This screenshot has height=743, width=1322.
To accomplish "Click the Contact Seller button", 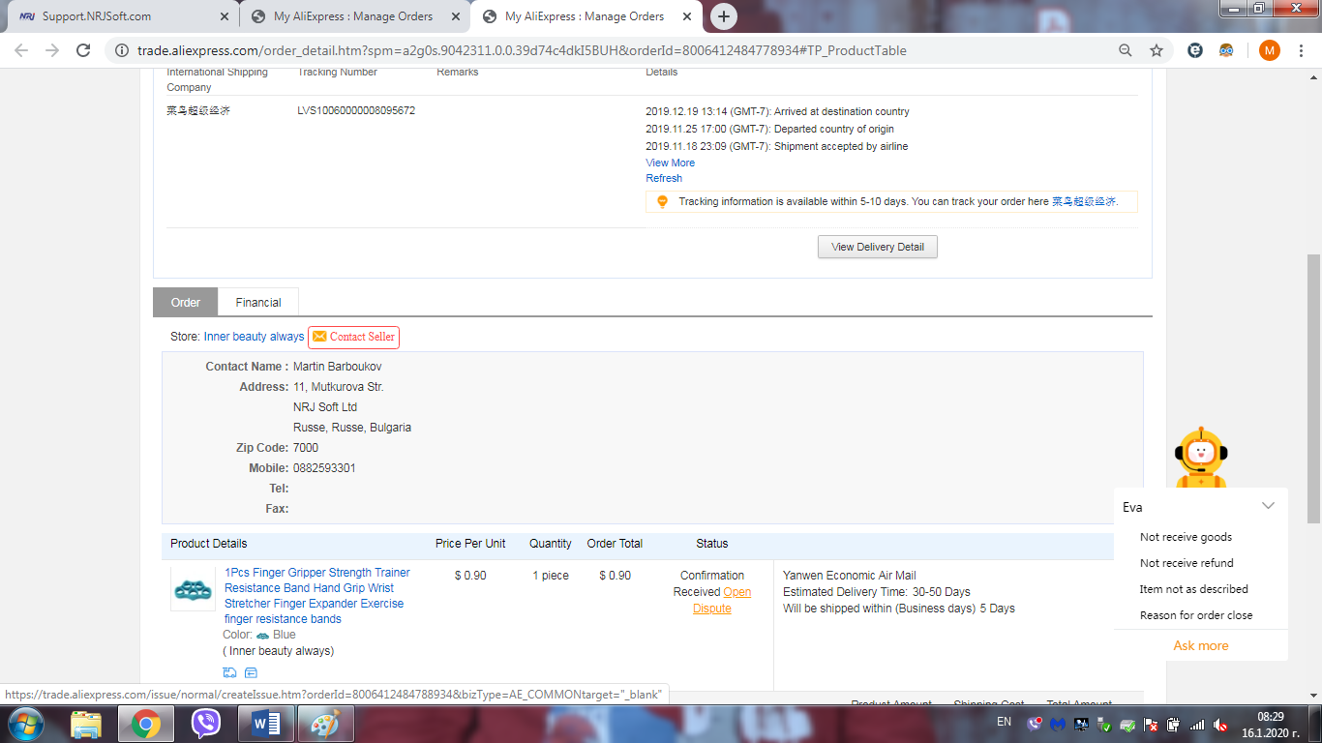I will [353, 337].
